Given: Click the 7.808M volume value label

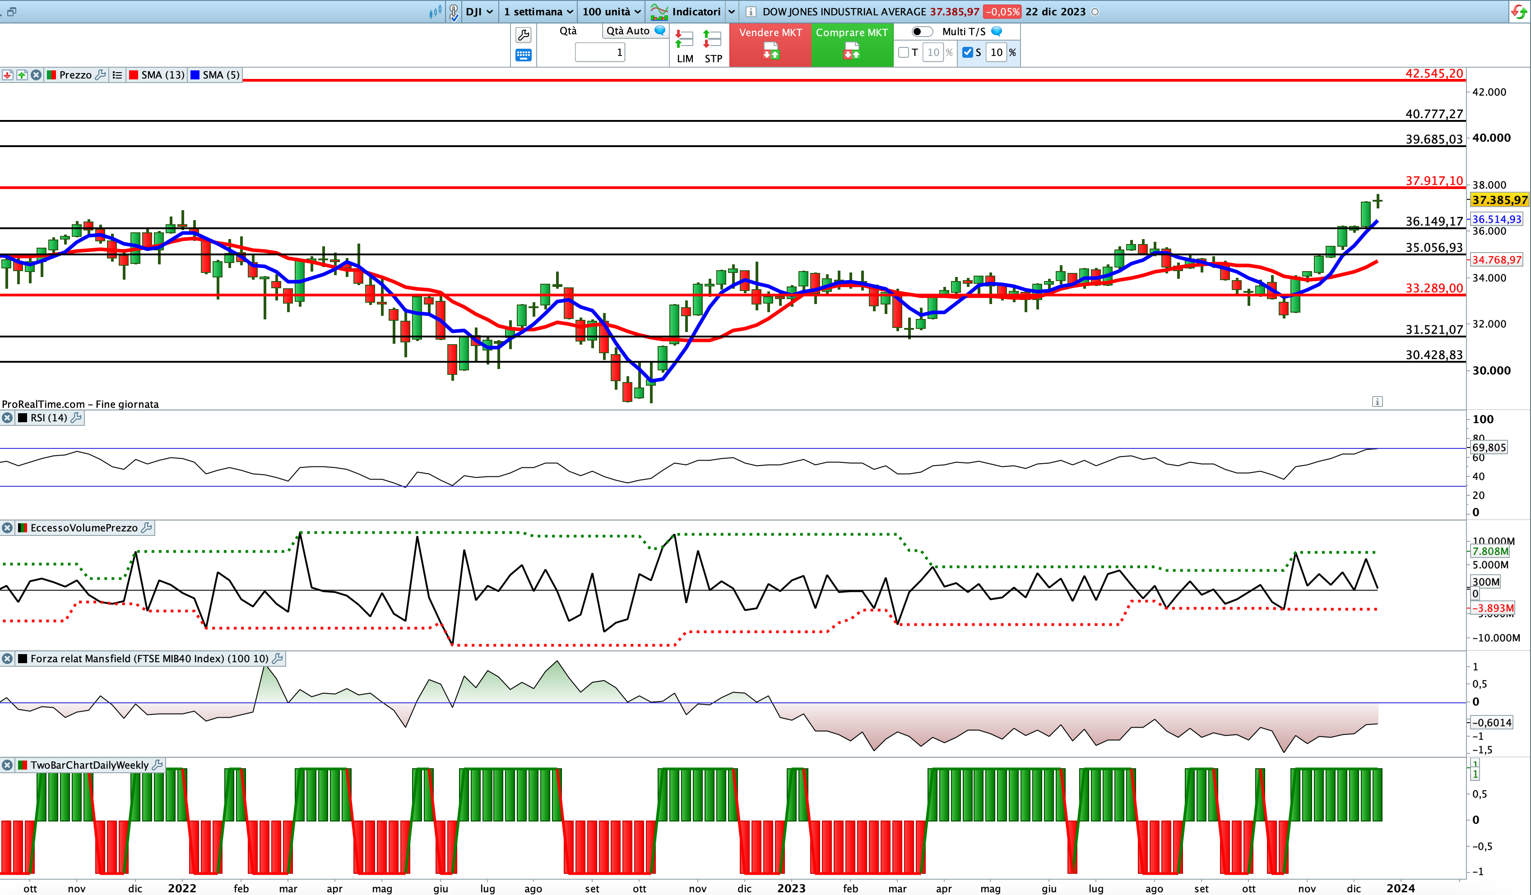Looking at the screenshot, I should 1490,551.
